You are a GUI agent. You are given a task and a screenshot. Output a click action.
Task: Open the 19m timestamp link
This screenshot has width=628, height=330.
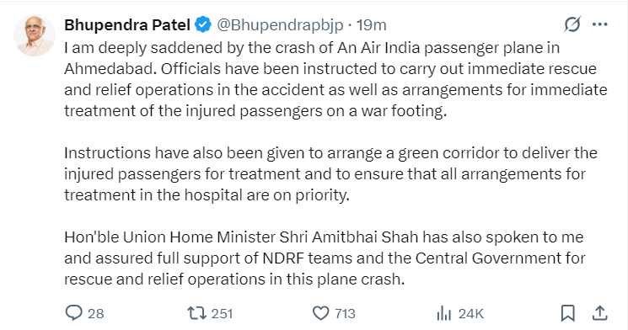click(371, 25)
